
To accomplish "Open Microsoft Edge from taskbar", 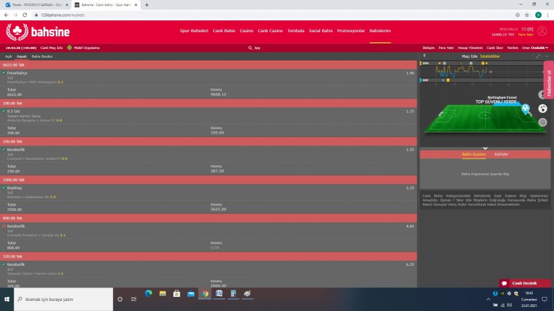I will [149, 294].
